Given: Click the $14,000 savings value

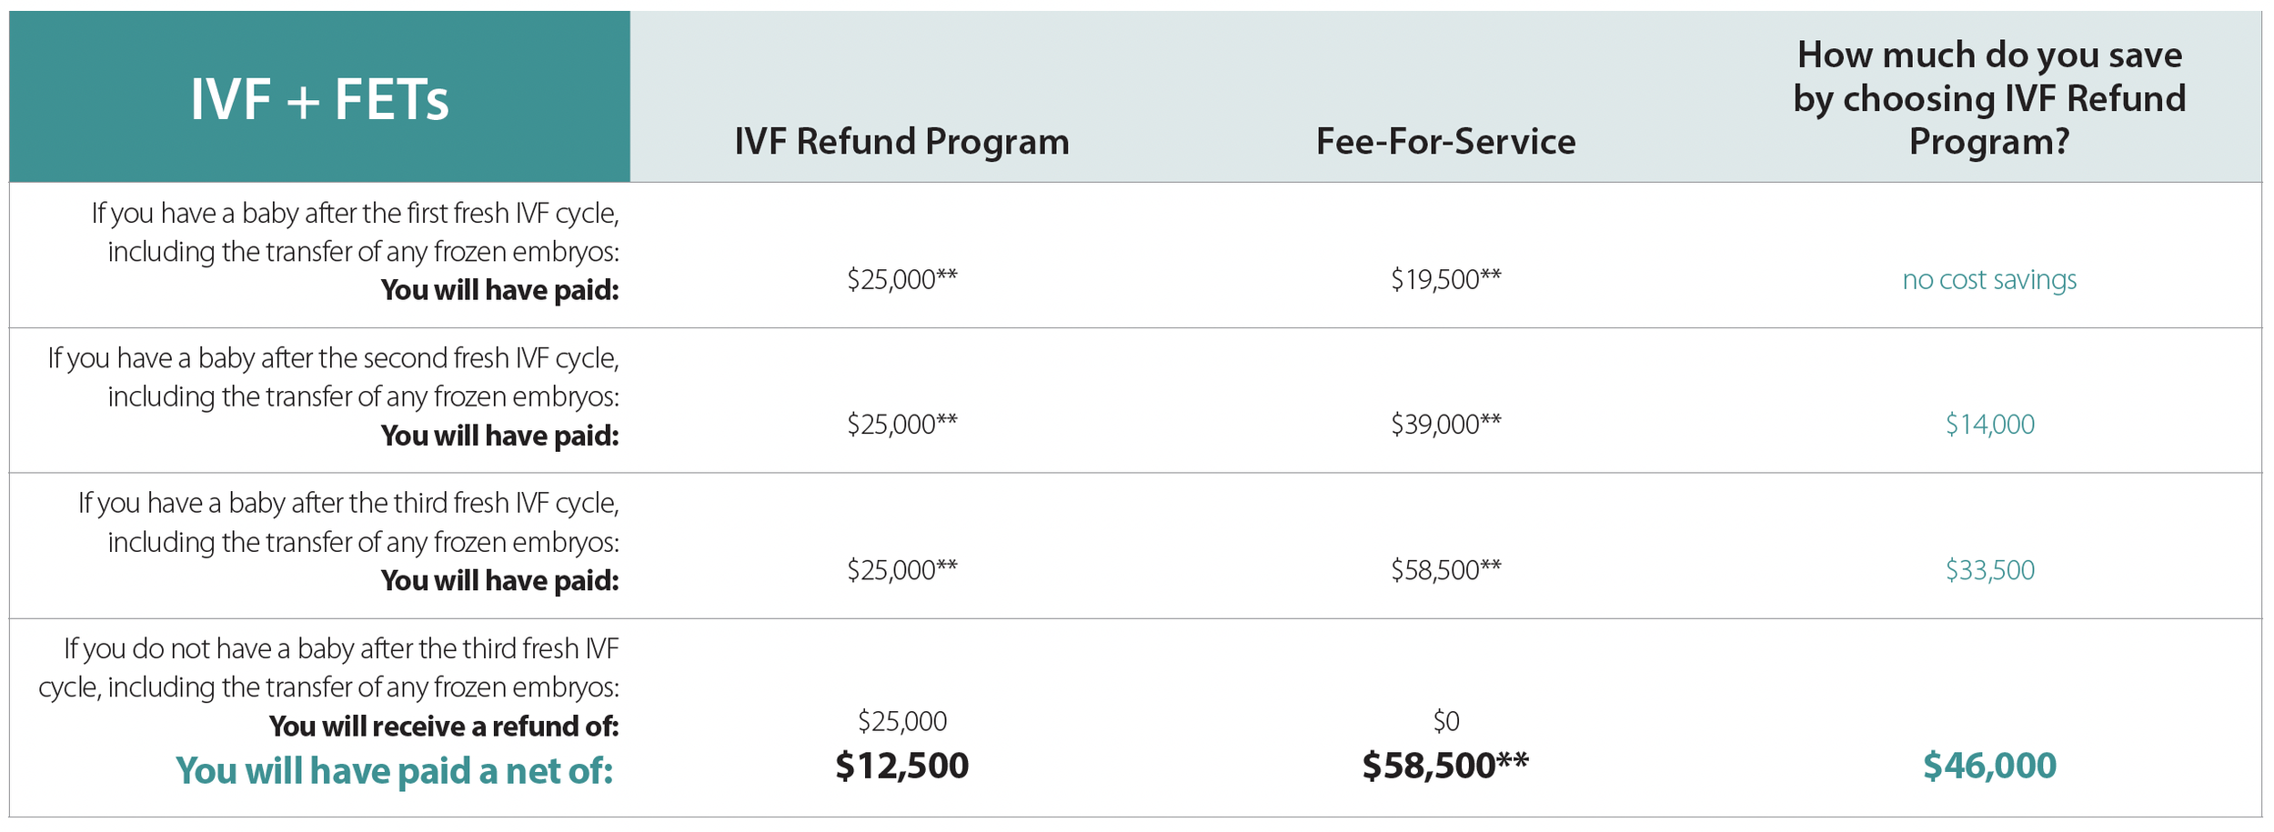Looking at the screenshot, I should pyautogui.click(x=1989, y=424).
